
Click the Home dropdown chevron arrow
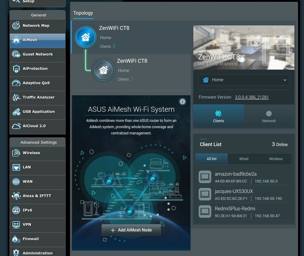pyautogui.click(x=285, y=80)
